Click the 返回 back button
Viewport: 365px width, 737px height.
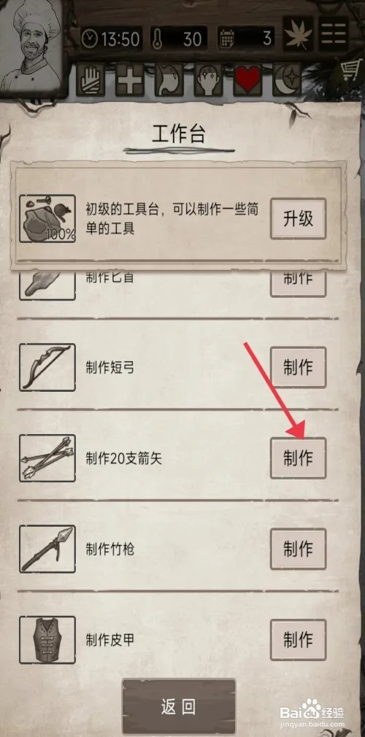[179, 706]
